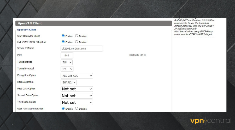The height and width of the screenshot is (130, 235).
Task: Enable Start OpenVPN Client radio button
Action: point(63,36)
